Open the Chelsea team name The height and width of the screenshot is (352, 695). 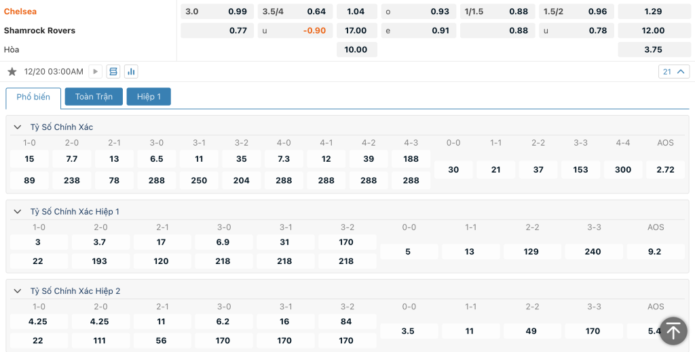pos(20,12)
